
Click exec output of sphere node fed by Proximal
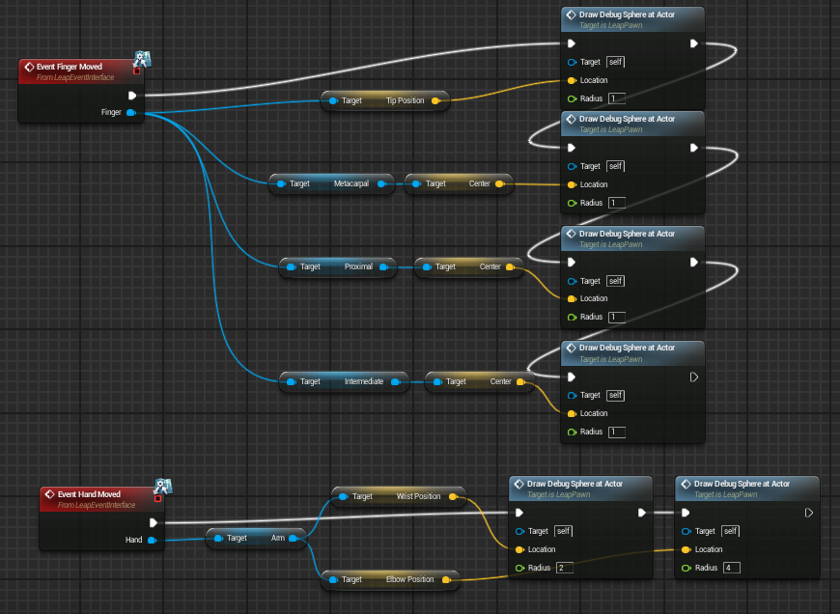tap(694, 262)
